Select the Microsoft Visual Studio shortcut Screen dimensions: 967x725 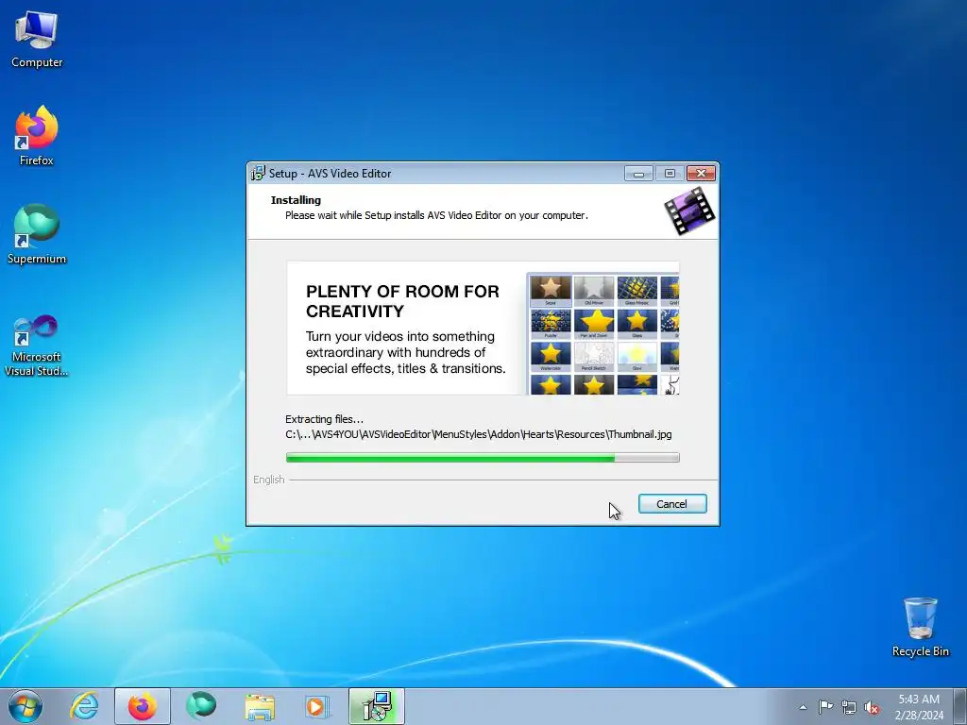point(37,346)
